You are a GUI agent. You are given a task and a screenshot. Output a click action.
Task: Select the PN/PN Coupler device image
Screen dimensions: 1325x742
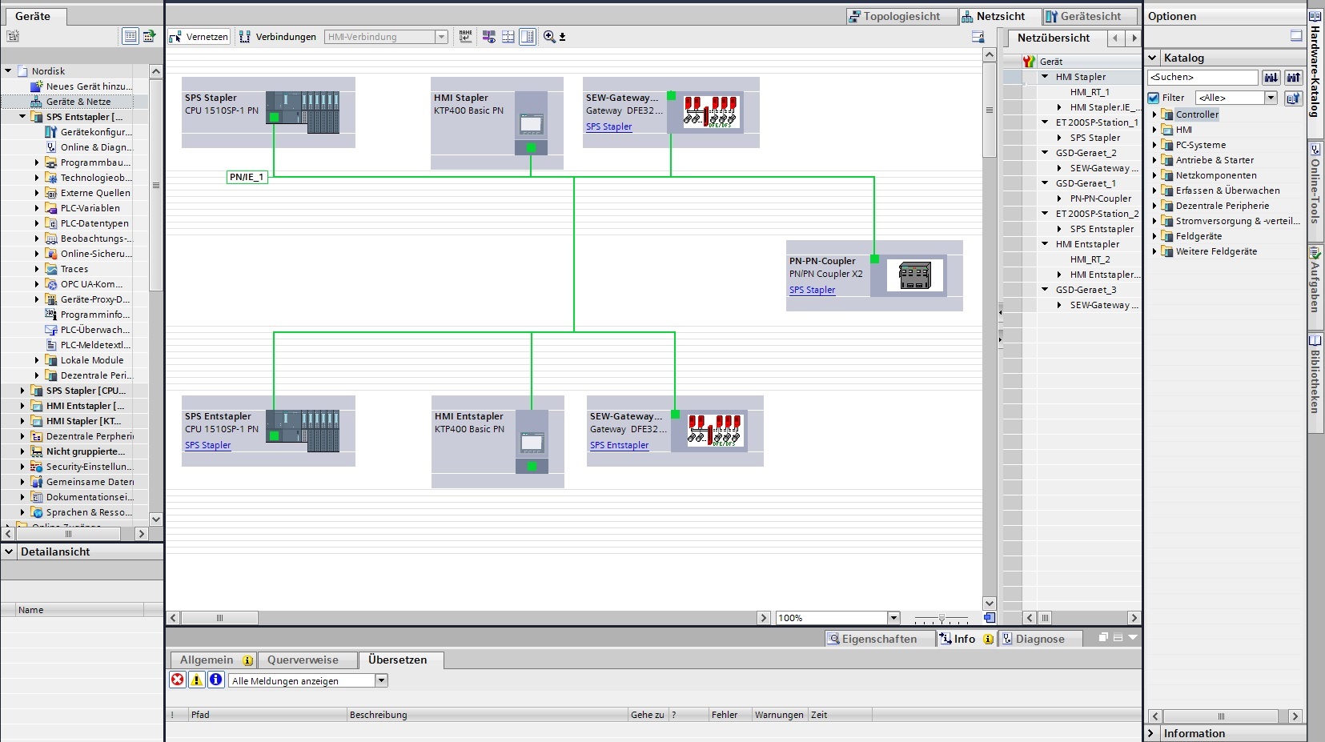click(913, 275)
